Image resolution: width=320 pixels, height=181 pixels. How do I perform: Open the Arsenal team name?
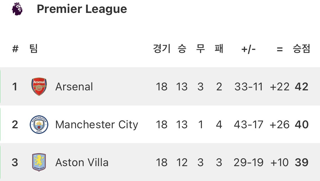coord(74,87)
